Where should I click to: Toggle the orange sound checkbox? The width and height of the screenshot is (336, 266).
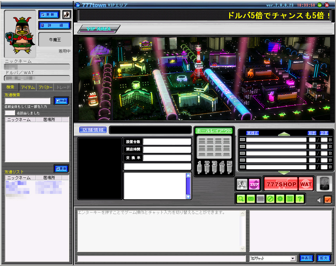[327, 200]
